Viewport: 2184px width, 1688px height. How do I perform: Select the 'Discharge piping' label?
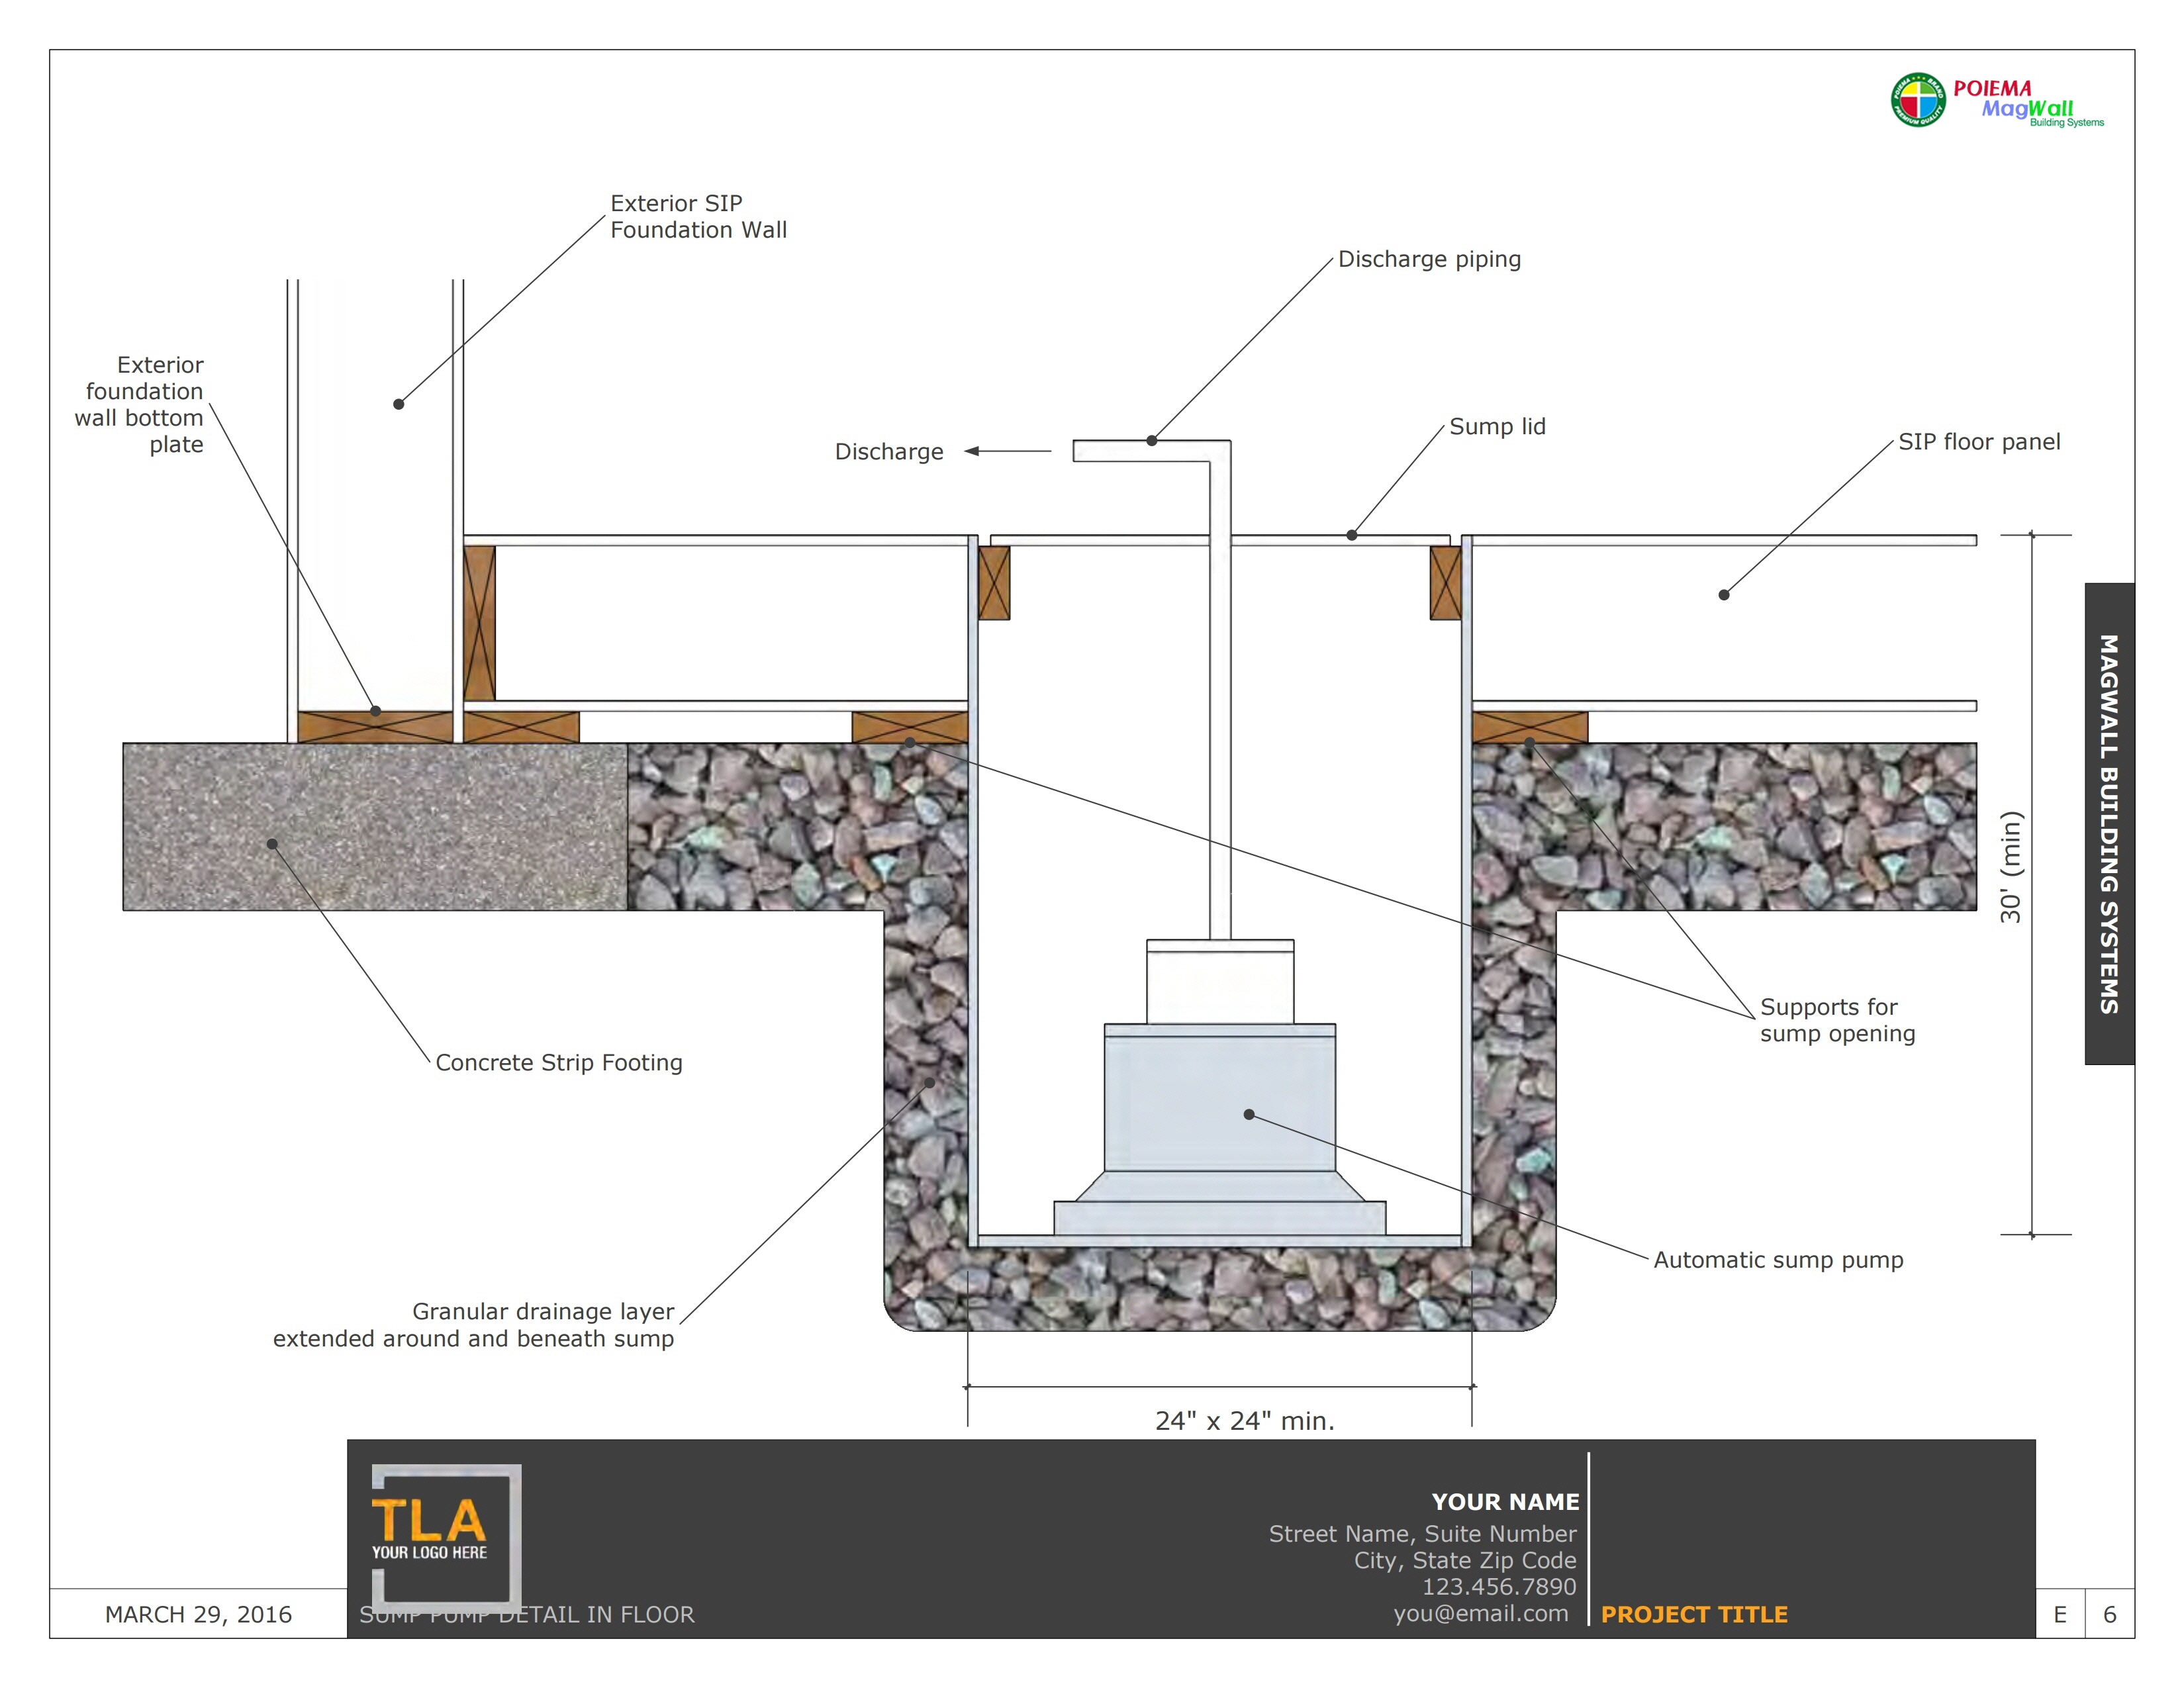1429,259
